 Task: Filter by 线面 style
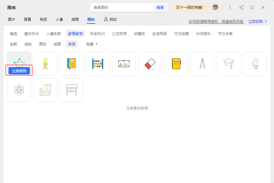(57, 44)
